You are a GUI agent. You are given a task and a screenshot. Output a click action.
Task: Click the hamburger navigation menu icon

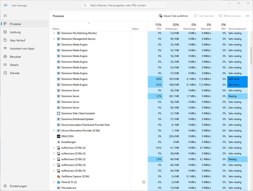[5, 15]
